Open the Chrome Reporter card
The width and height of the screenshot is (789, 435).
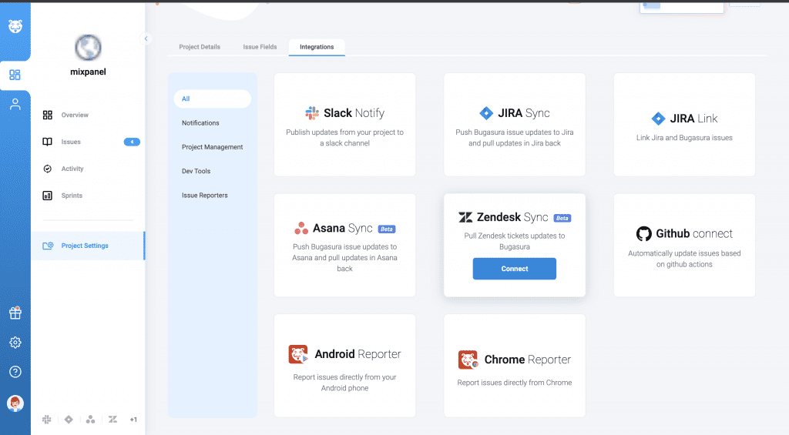pyautogui.click(x=514, y=366)
